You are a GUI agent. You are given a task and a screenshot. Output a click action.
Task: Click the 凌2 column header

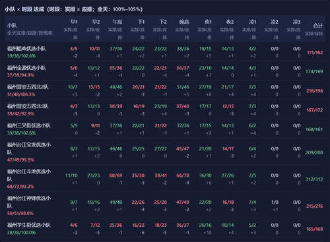pos(275,22)
